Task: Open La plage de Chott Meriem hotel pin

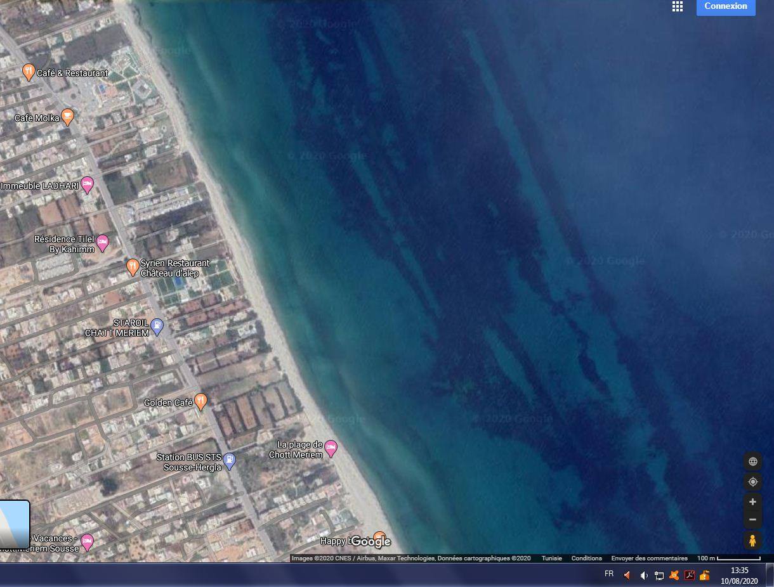Action: pos(331,449)
